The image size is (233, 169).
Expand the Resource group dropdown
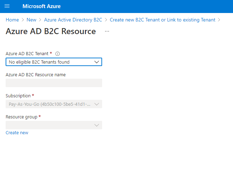(54, 125)
